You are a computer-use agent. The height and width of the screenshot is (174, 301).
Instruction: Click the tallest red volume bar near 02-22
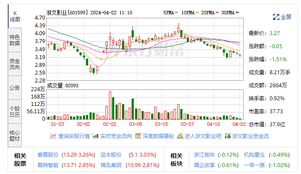pos(110,105)
